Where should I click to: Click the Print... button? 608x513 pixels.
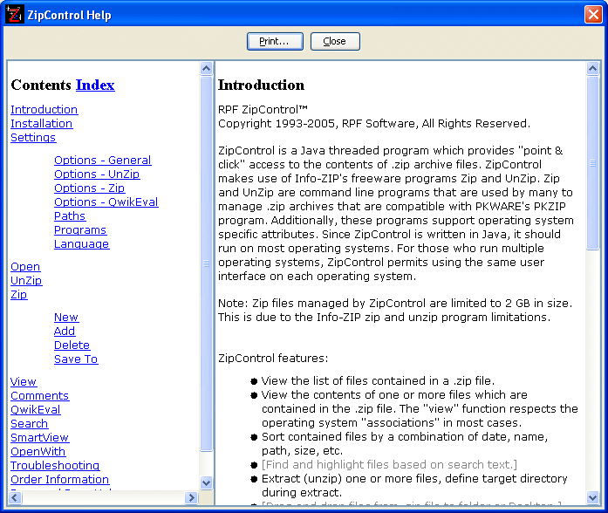pyautogui.click(x=275, y=41)
